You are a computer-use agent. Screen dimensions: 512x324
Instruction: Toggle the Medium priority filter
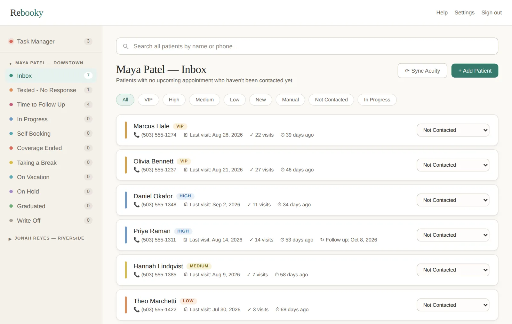tap(204, 100)
